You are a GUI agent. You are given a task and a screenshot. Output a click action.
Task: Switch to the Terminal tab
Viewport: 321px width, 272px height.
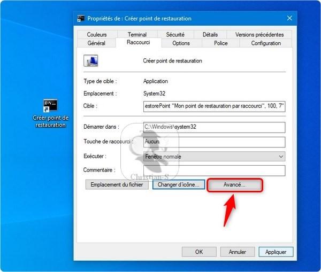click(x=137, y=35)
